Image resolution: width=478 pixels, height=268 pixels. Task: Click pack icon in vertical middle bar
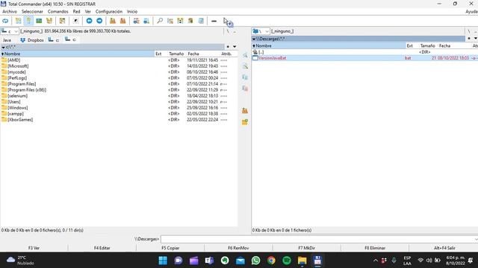tap(245, 111)
